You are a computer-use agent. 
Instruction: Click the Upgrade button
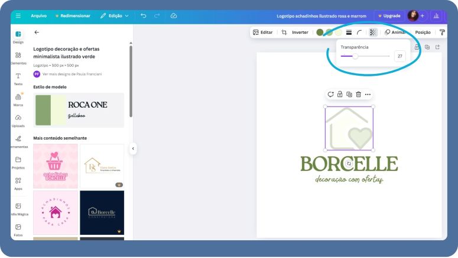[x=389, y=16]
